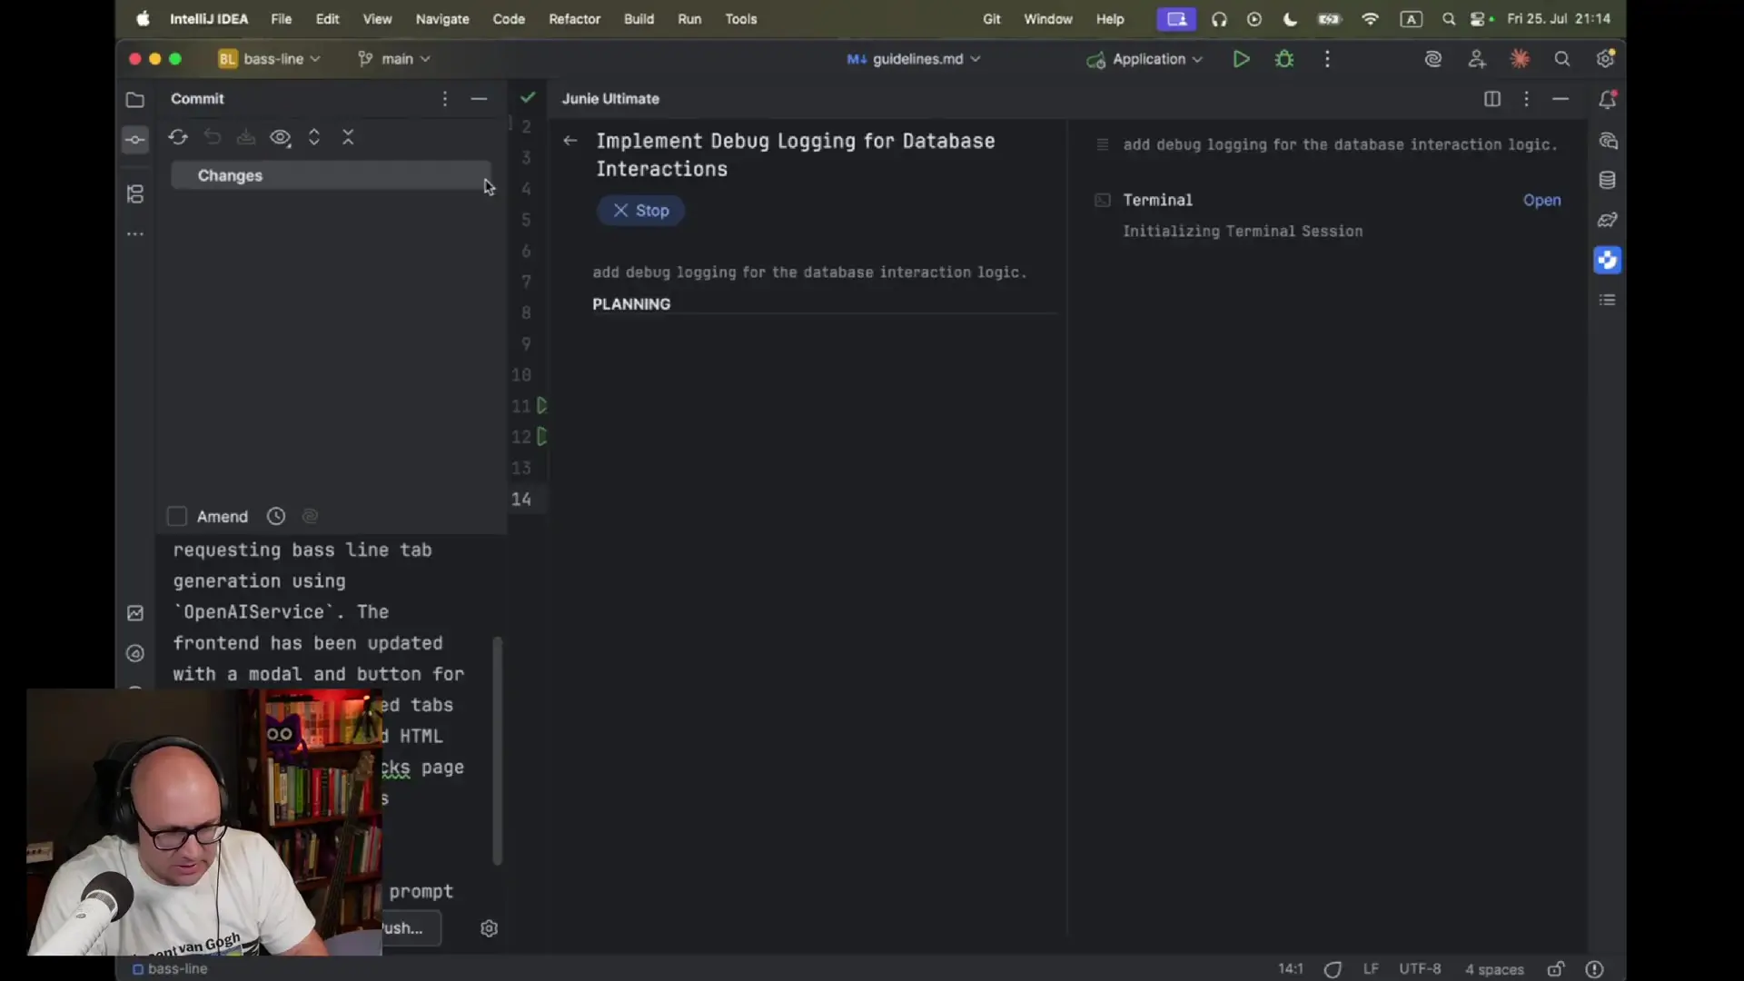Image resolution: width=1744 pixels, height=981 pixels.
Task: Click run gutter icon on line 12
Action: [542, 437]
